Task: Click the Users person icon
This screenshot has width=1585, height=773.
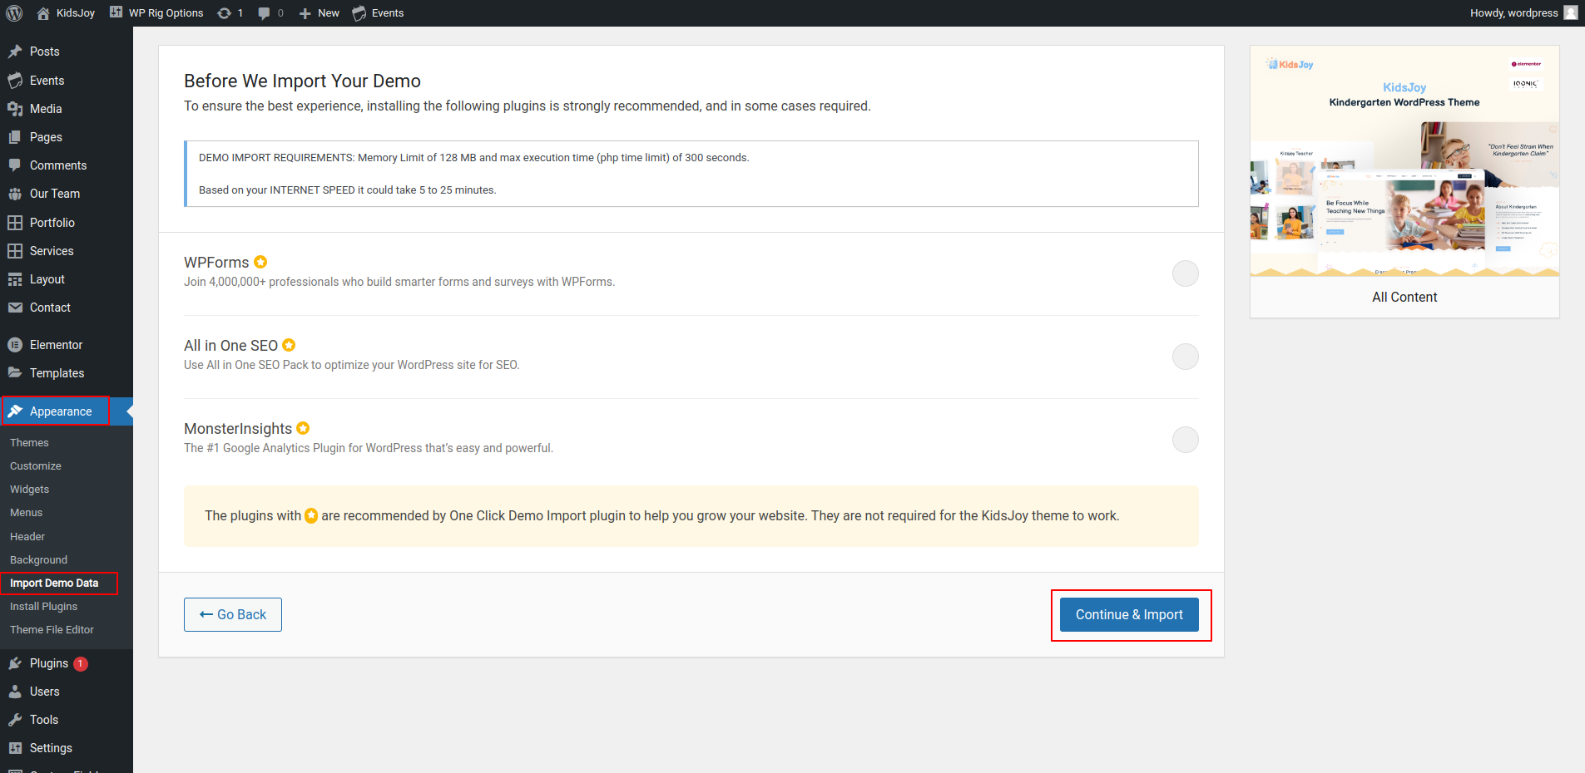Action: 15,692
